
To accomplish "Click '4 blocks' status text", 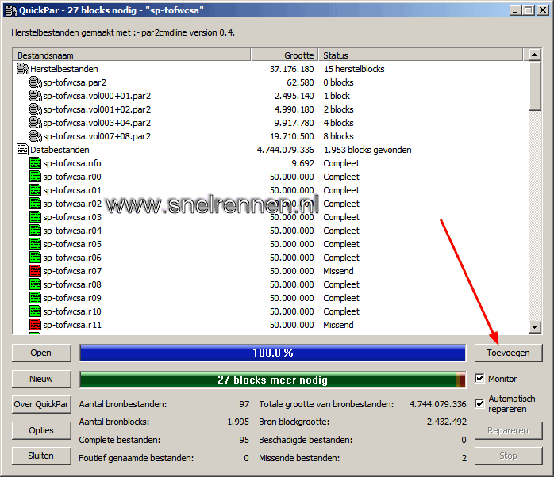I will point(338,123).
